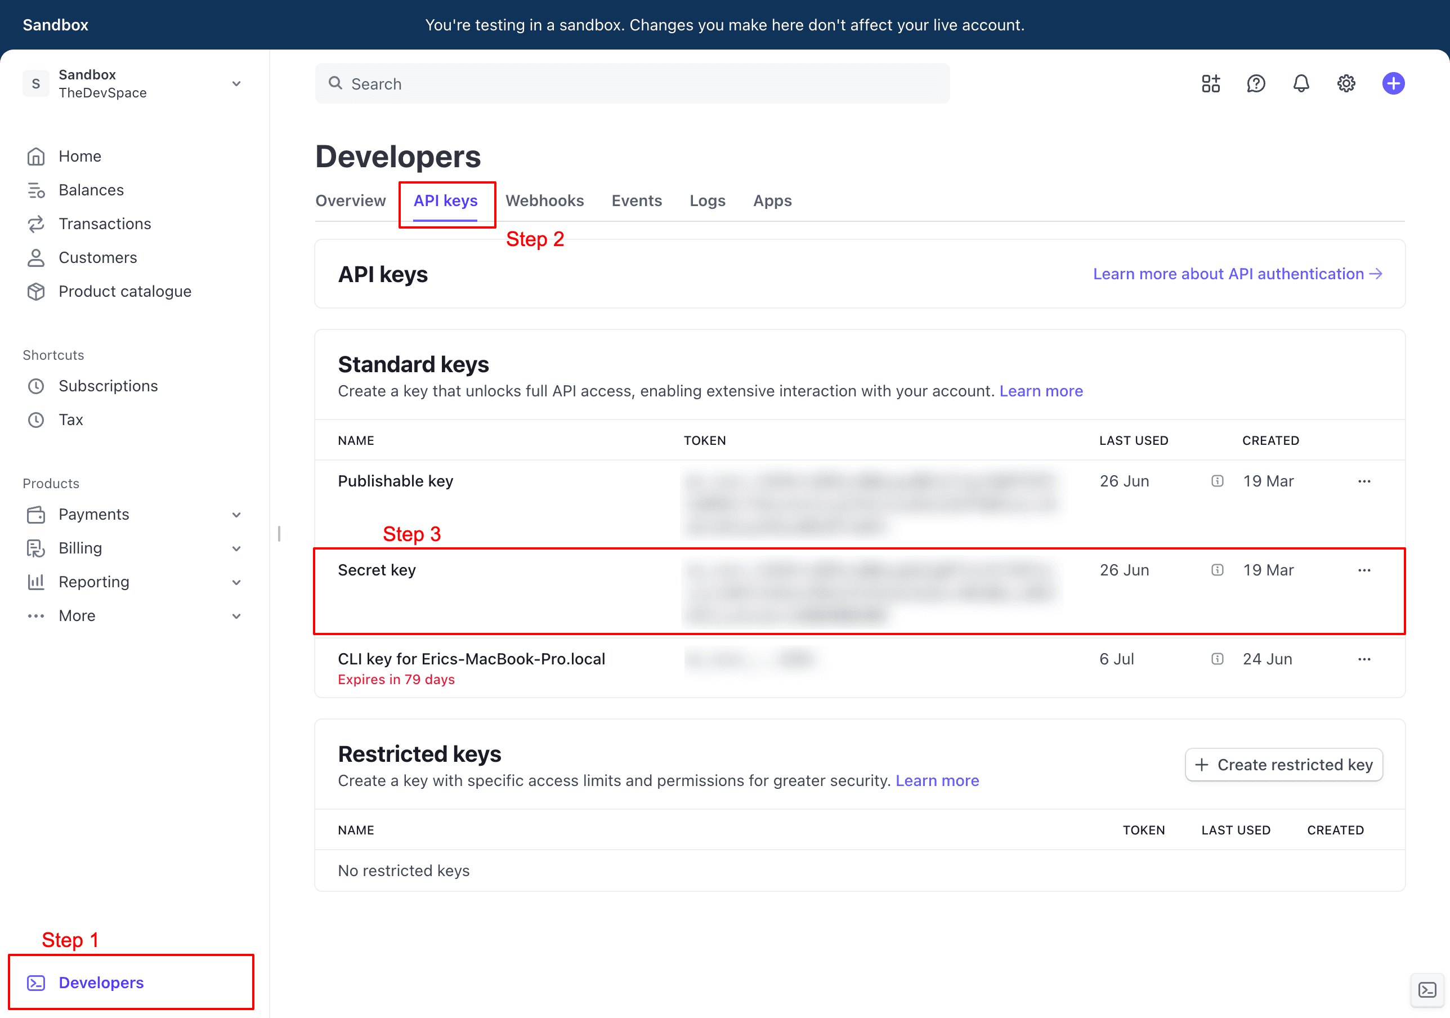Image resolution: width=1450 pixels, height=1018 pixels.
Task: Switch to the Webhooks tab
Action: tap(544, 200)
